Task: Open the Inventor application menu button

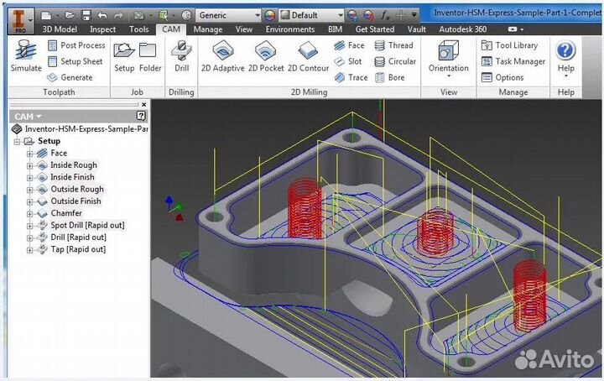Action: [21, 20]
